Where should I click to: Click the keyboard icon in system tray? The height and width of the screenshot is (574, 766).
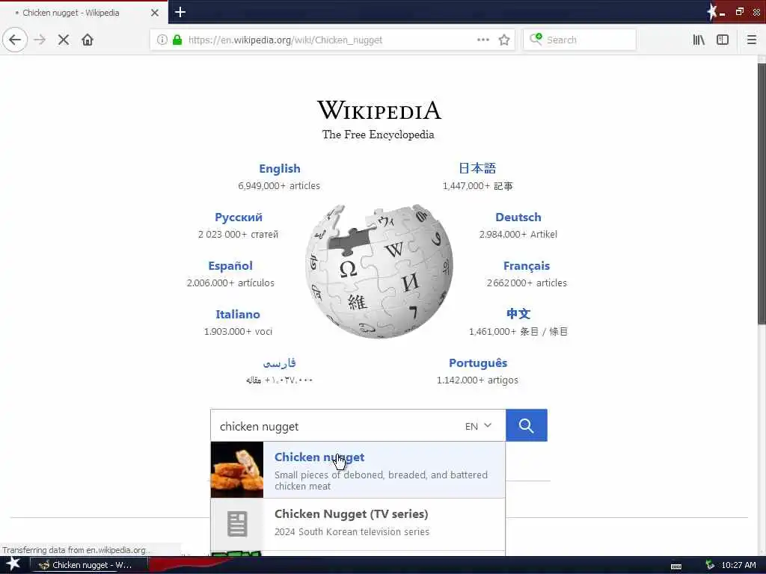[x=676, y=566]
